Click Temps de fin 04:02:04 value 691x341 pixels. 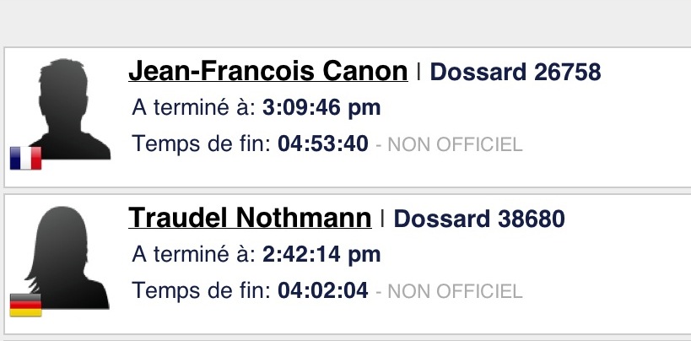323,290
